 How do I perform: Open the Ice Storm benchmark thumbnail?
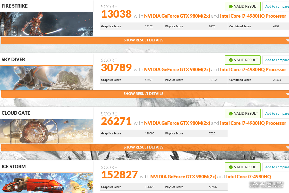tap(47, 183)
